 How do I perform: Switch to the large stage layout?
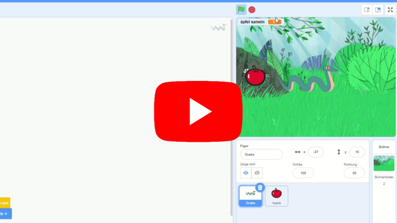pyautogui.click(x=378, y=10)
